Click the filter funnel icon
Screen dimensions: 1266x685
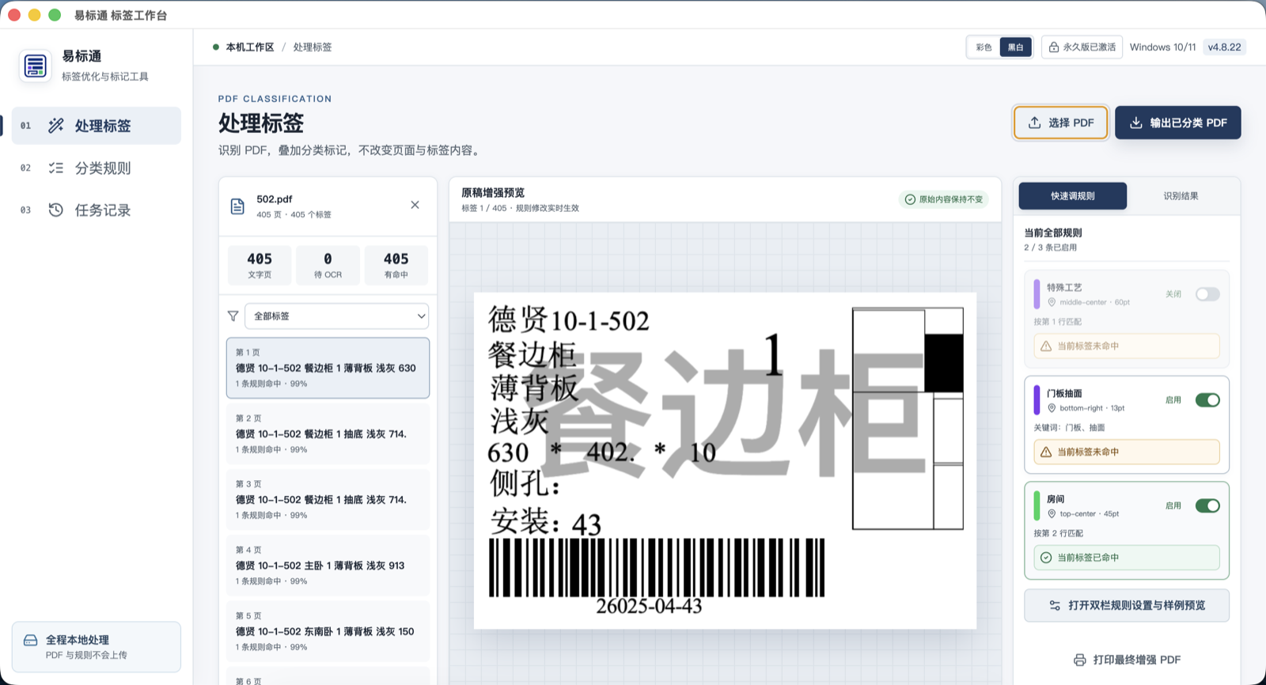click(x=233, y=316)
